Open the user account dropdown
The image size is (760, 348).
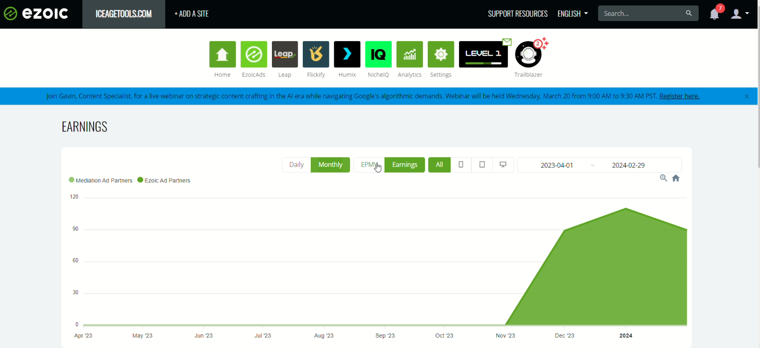(x=740, y=14)
